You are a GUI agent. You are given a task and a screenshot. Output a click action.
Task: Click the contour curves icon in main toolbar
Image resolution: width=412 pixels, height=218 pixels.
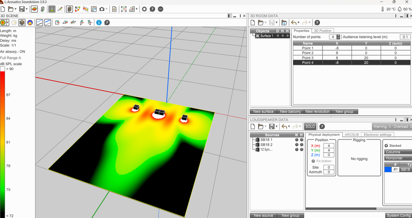coord(94,9)
